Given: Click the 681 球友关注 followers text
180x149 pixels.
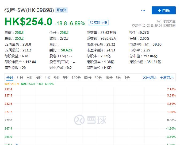Looking at the screenshot, I should tap(166, 21).
